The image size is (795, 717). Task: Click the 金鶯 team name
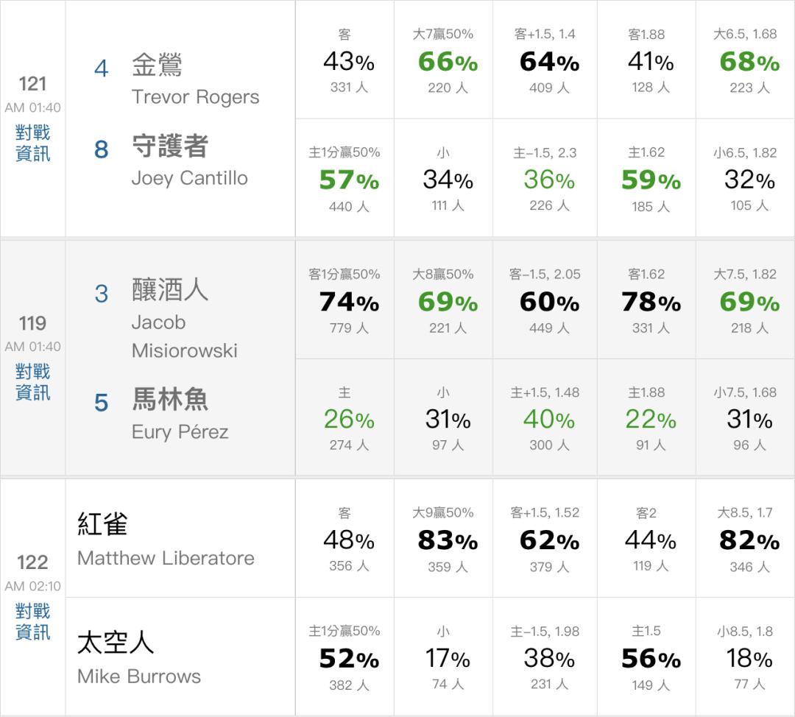pyautogui.click(x=157, y=66)
